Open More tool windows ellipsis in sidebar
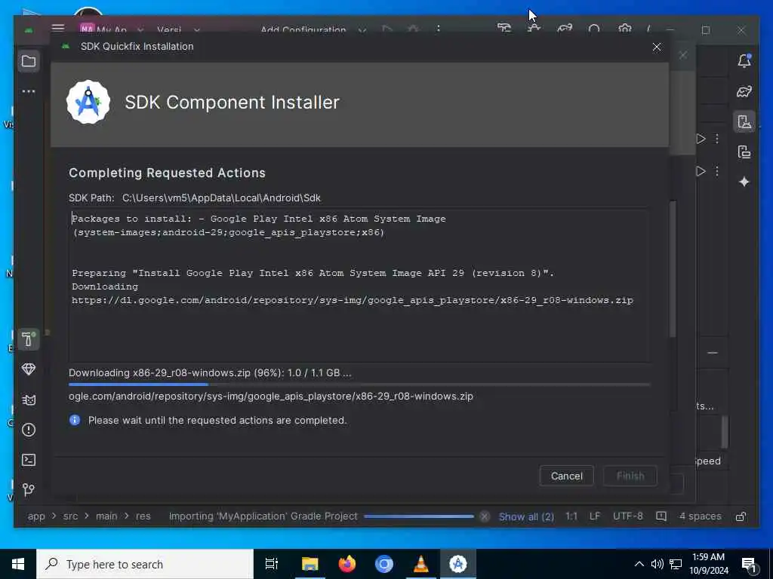Screen dimensions: 773x579 pyautogui.click(x=29, y=91)
